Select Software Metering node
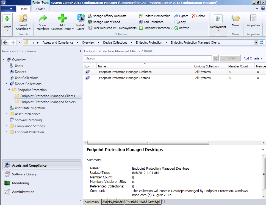This screenshot has height=205, width=266. pos(26,120)
